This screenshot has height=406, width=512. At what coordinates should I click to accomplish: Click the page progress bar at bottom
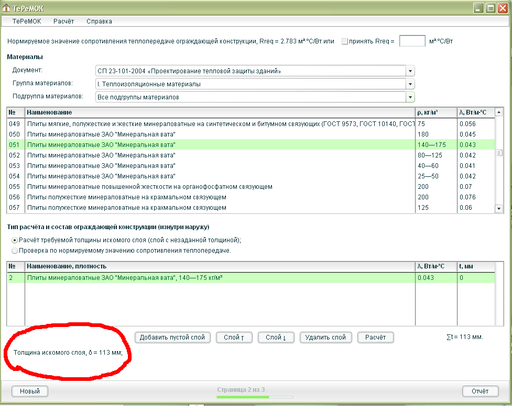[245, 397]
